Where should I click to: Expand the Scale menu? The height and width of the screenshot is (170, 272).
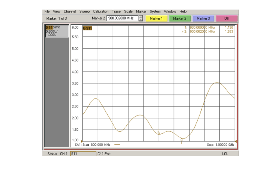pyautogui.click(x=128, y=11)
